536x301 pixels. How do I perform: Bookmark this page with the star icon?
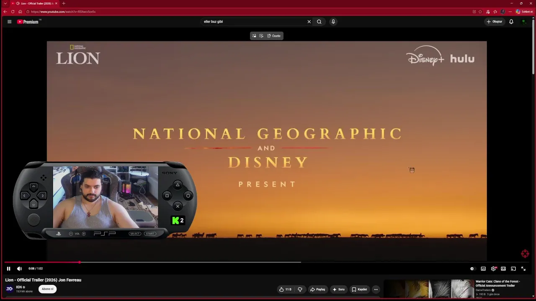pyautogui.click(x=480, y=12)
